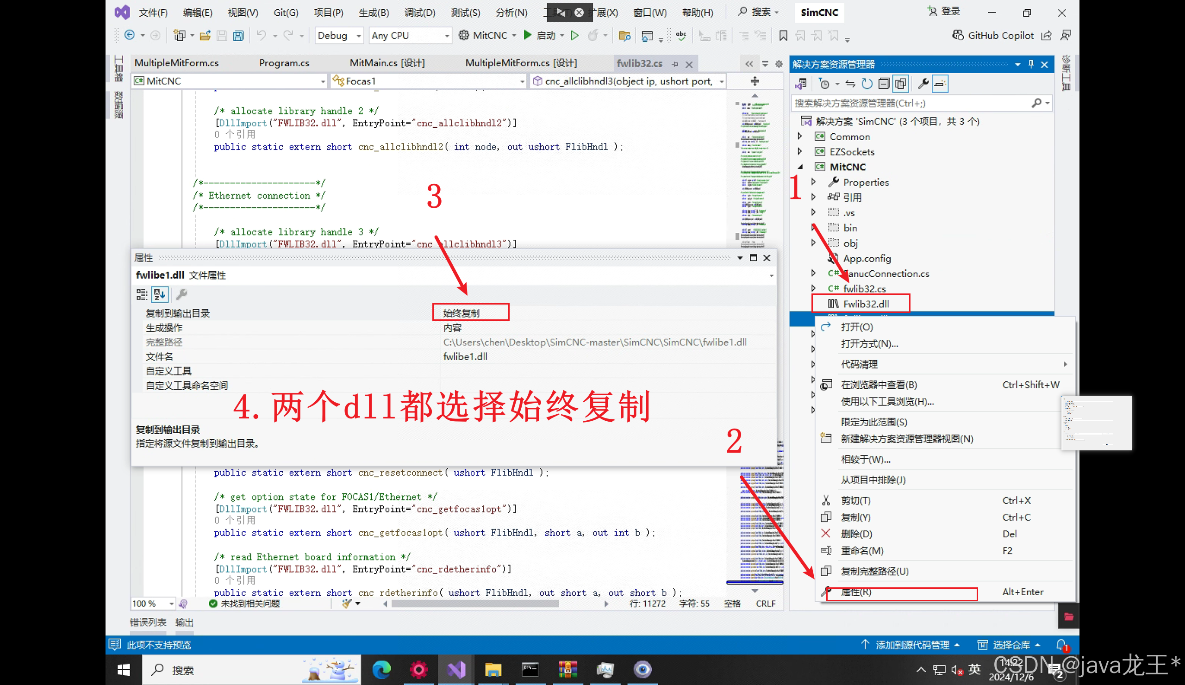Click alphabetical sort icon in Properties panel

[x=159, y=295]
